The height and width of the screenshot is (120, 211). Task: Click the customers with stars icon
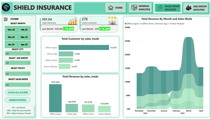[112, 20]
